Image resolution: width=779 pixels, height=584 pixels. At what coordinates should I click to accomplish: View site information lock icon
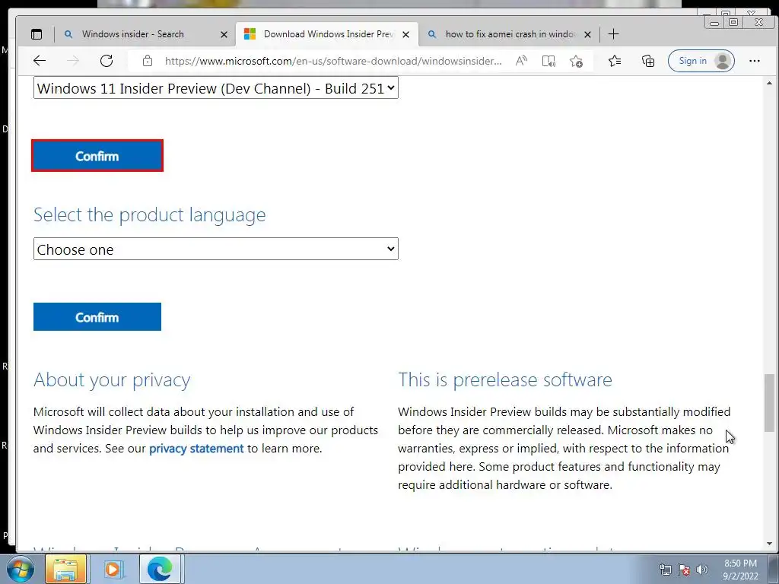click(147, 61)
